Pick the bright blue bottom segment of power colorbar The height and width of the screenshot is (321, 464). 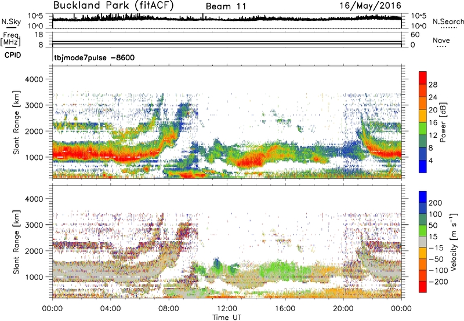(423, 166)
